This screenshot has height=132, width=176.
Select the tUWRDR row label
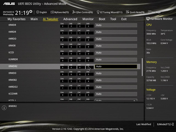13,59
